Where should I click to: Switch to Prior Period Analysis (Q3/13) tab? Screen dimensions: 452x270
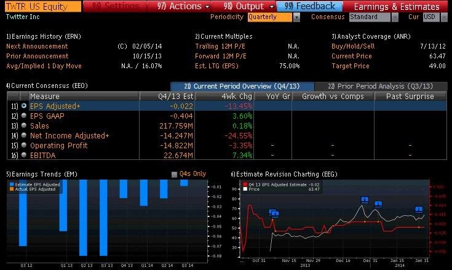click(x=380, y=86)
